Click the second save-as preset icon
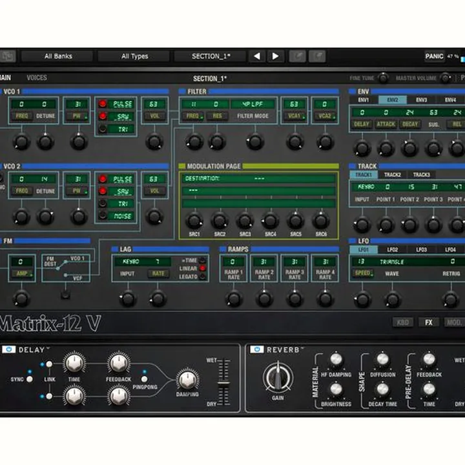Viewport: 465px width, 465px height. tap(317, 56)
